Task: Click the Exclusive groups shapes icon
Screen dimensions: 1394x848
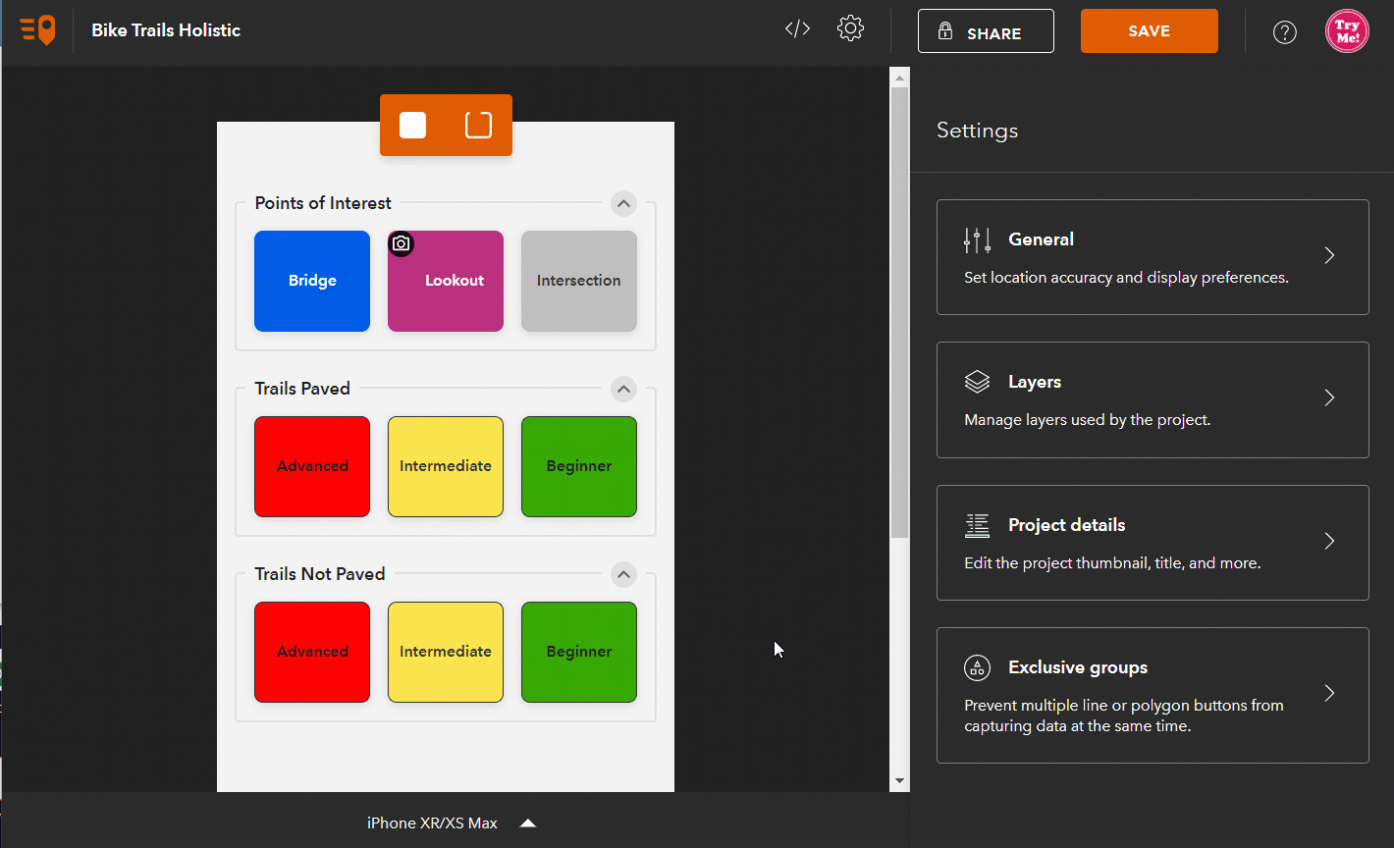Action: point(977,667)
